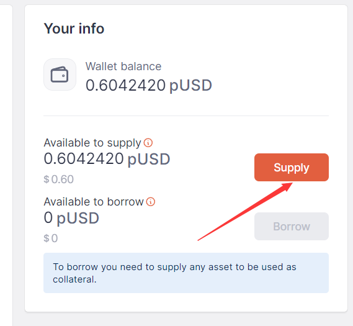
Task: Open info tooltip for Available to supply
Action: (x=148, y=143)
